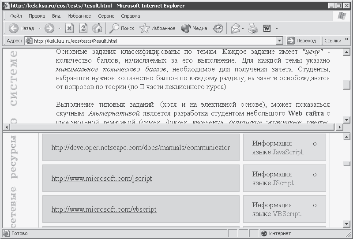Click the upper frame horizontal scroll right arrow
Viewport: 353px width, 239px height.
pyautogui.click(x=339, y=127)
